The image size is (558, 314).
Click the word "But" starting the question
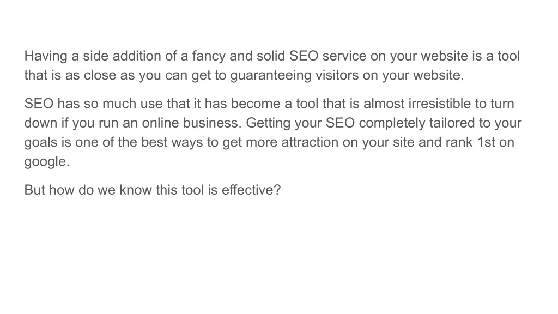pos(34,190)
